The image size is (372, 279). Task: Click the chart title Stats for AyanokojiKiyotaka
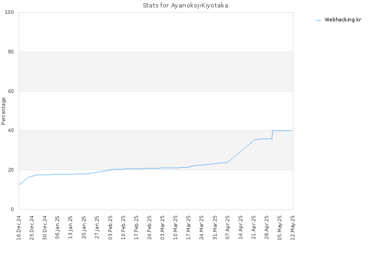(186, 6)
